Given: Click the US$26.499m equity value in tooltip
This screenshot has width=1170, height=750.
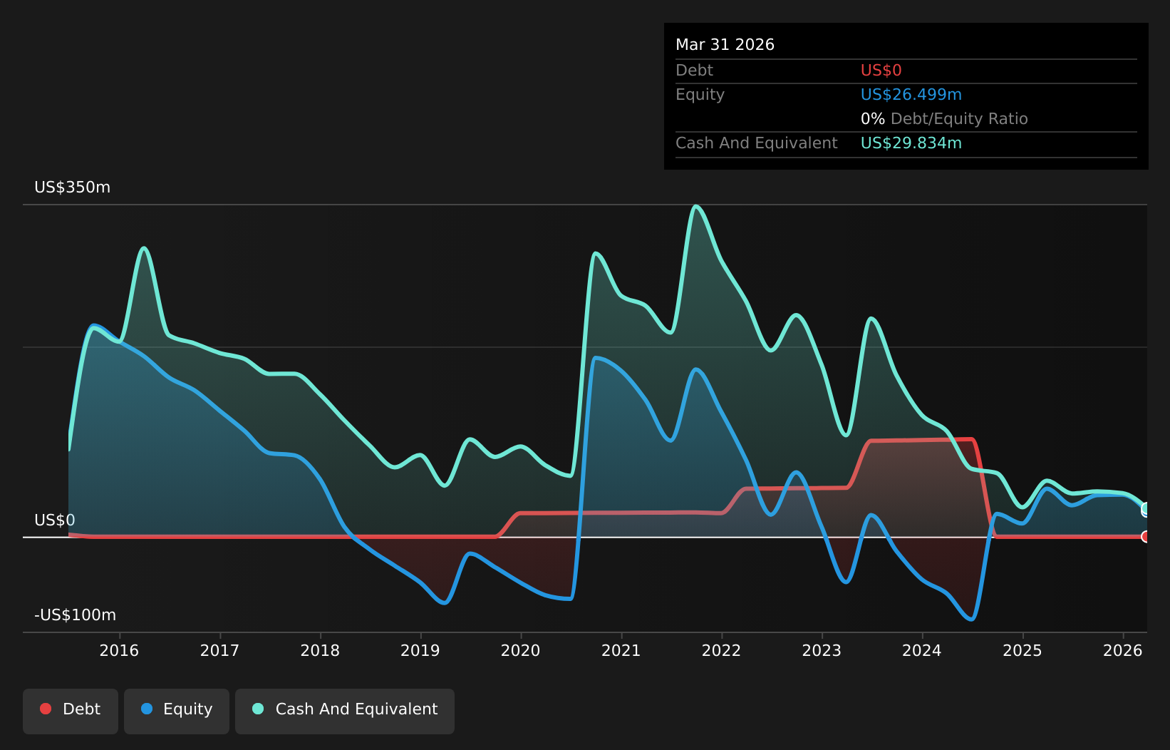Looking at the screenshot, I should pos(911,95).
